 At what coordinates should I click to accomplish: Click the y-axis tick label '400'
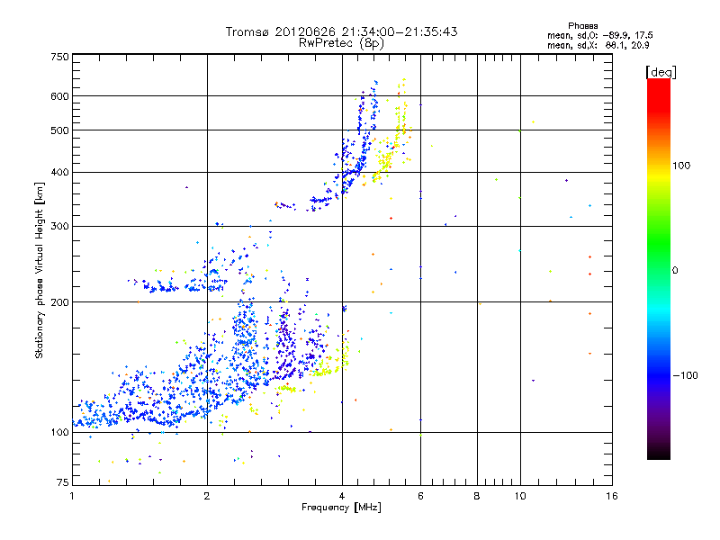click(59, 173)
